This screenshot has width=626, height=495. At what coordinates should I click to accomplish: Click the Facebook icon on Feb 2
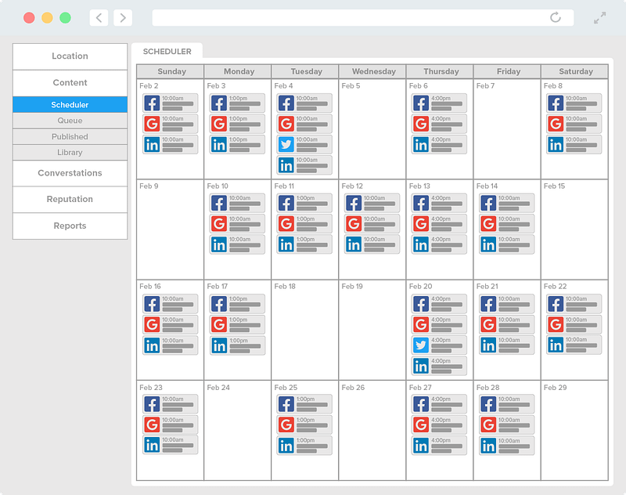pyautogui.click(x=152, y=103)
